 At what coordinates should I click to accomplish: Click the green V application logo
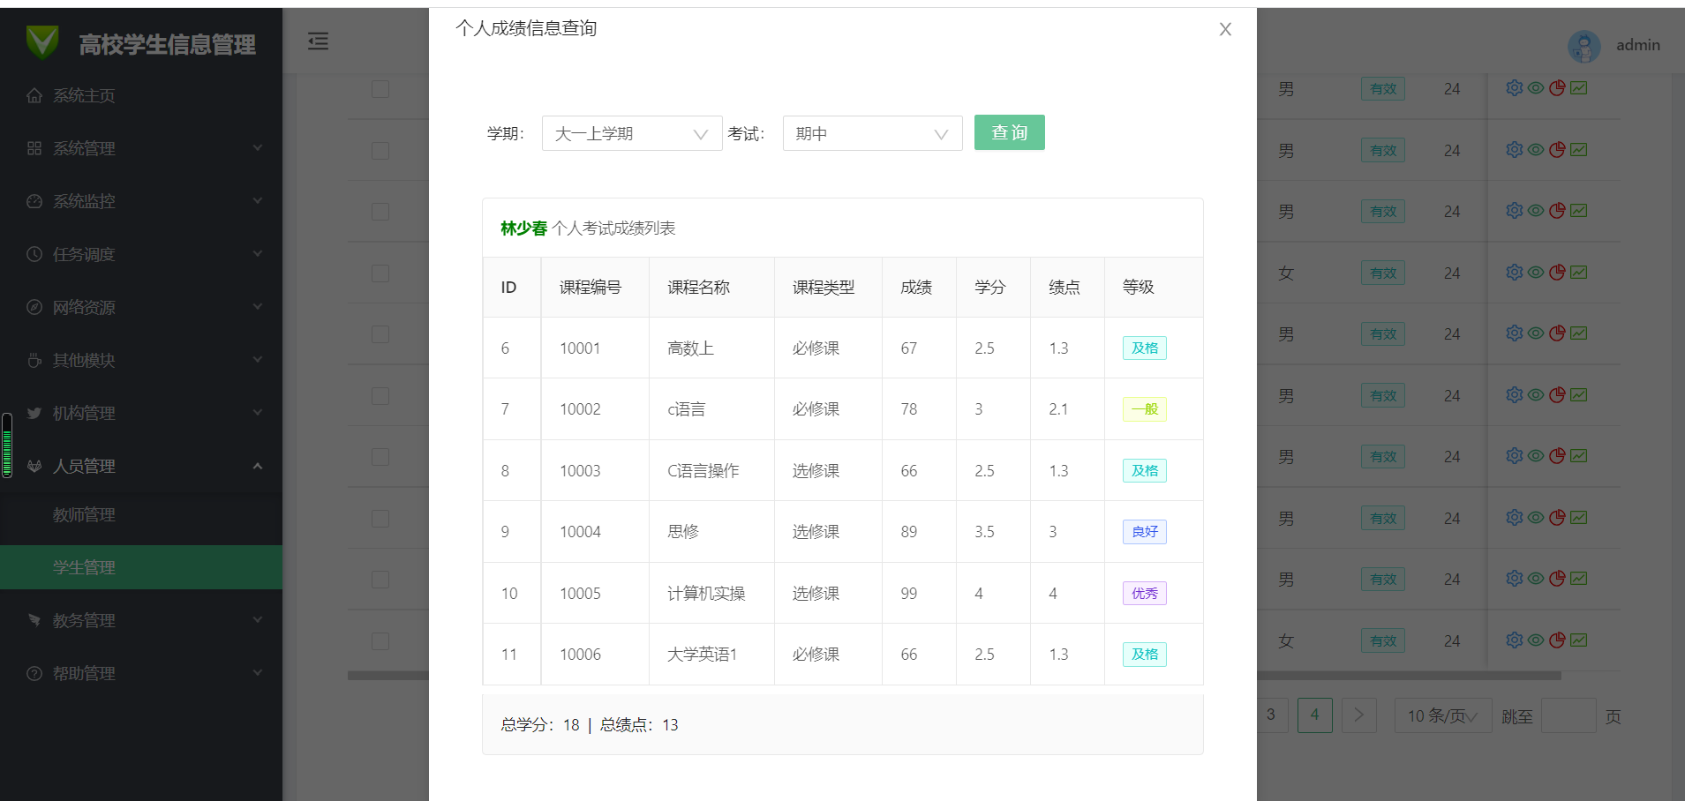click(x=41, y=41)
